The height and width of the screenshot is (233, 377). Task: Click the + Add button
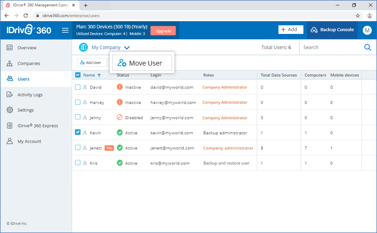(291, 30)
